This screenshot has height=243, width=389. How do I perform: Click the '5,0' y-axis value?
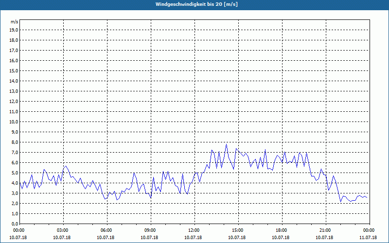pos(15,173)
